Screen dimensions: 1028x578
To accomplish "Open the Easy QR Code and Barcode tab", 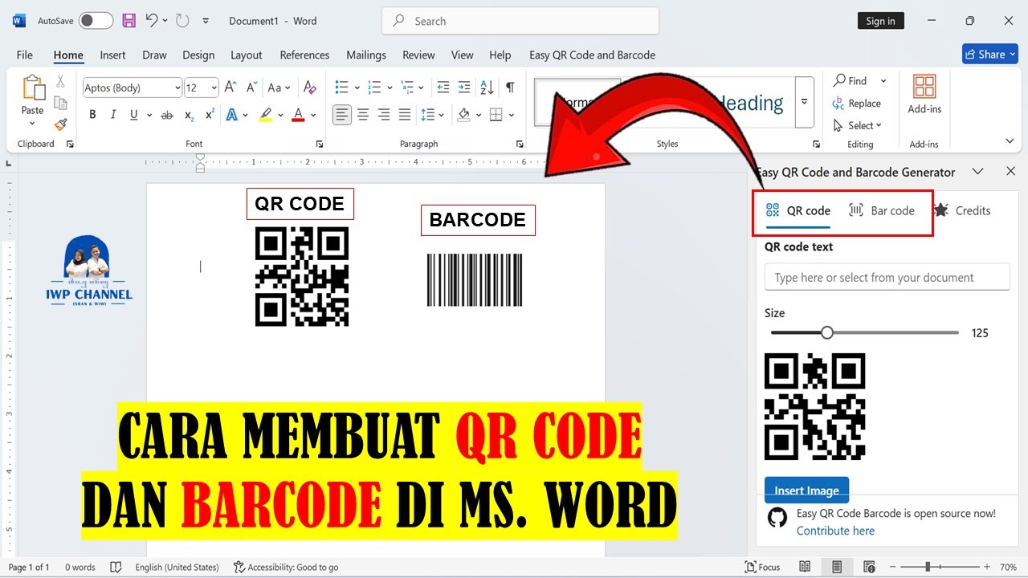I will [x=593, y=55].
